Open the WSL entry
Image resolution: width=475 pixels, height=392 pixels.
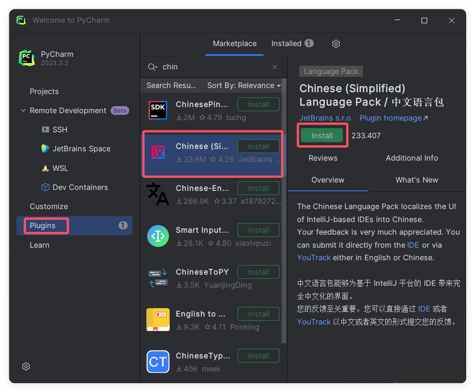(55, 168)
